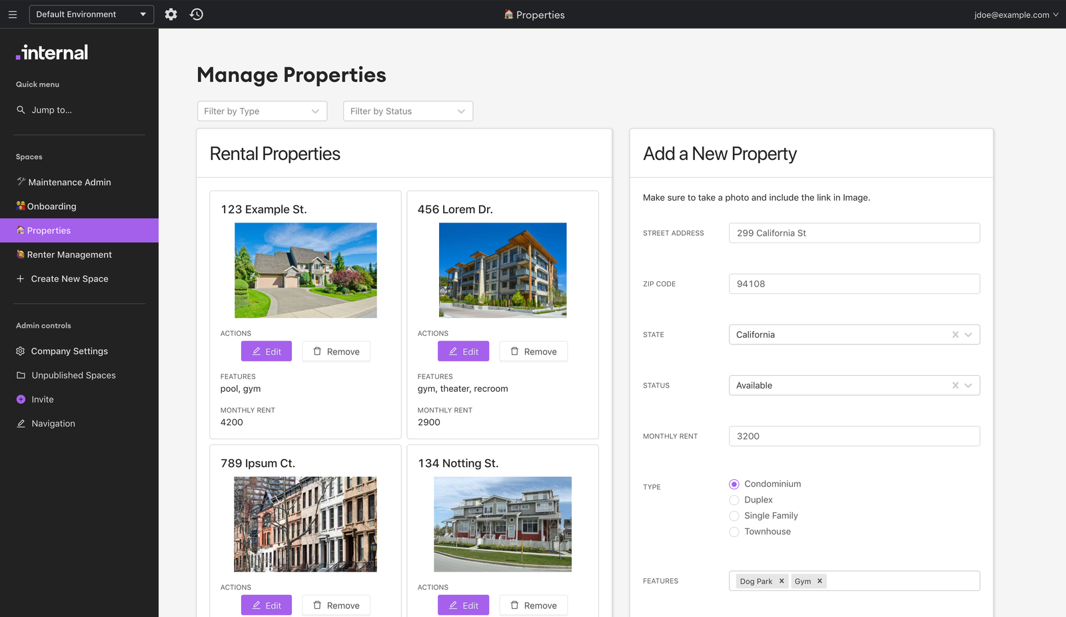This screenshot has height=617, width=1066.
Task: Expand the Filter by Type dropdown
Action: 262,111
